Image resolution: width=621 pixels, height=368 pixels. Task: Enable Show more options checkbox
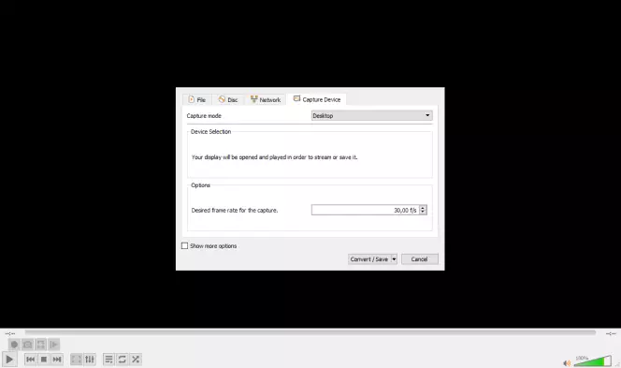tap(184, 246)
